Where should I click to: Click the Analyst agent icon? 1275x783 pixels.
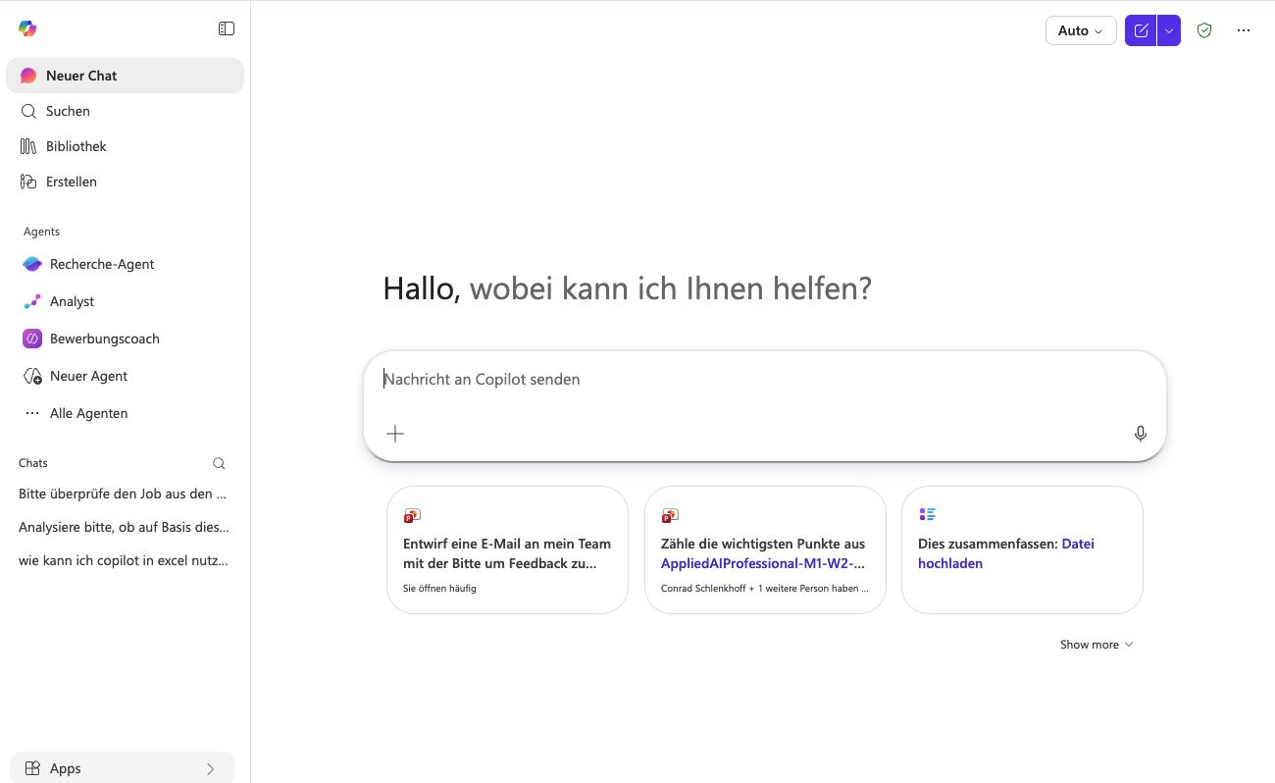coord(32,301)
